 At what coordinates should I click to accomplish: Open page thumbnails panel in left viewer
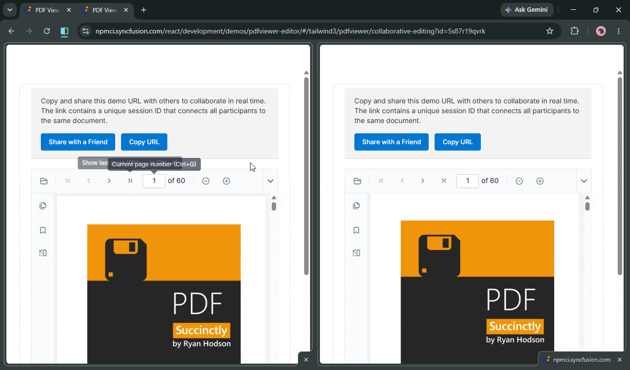pos(43,206)
